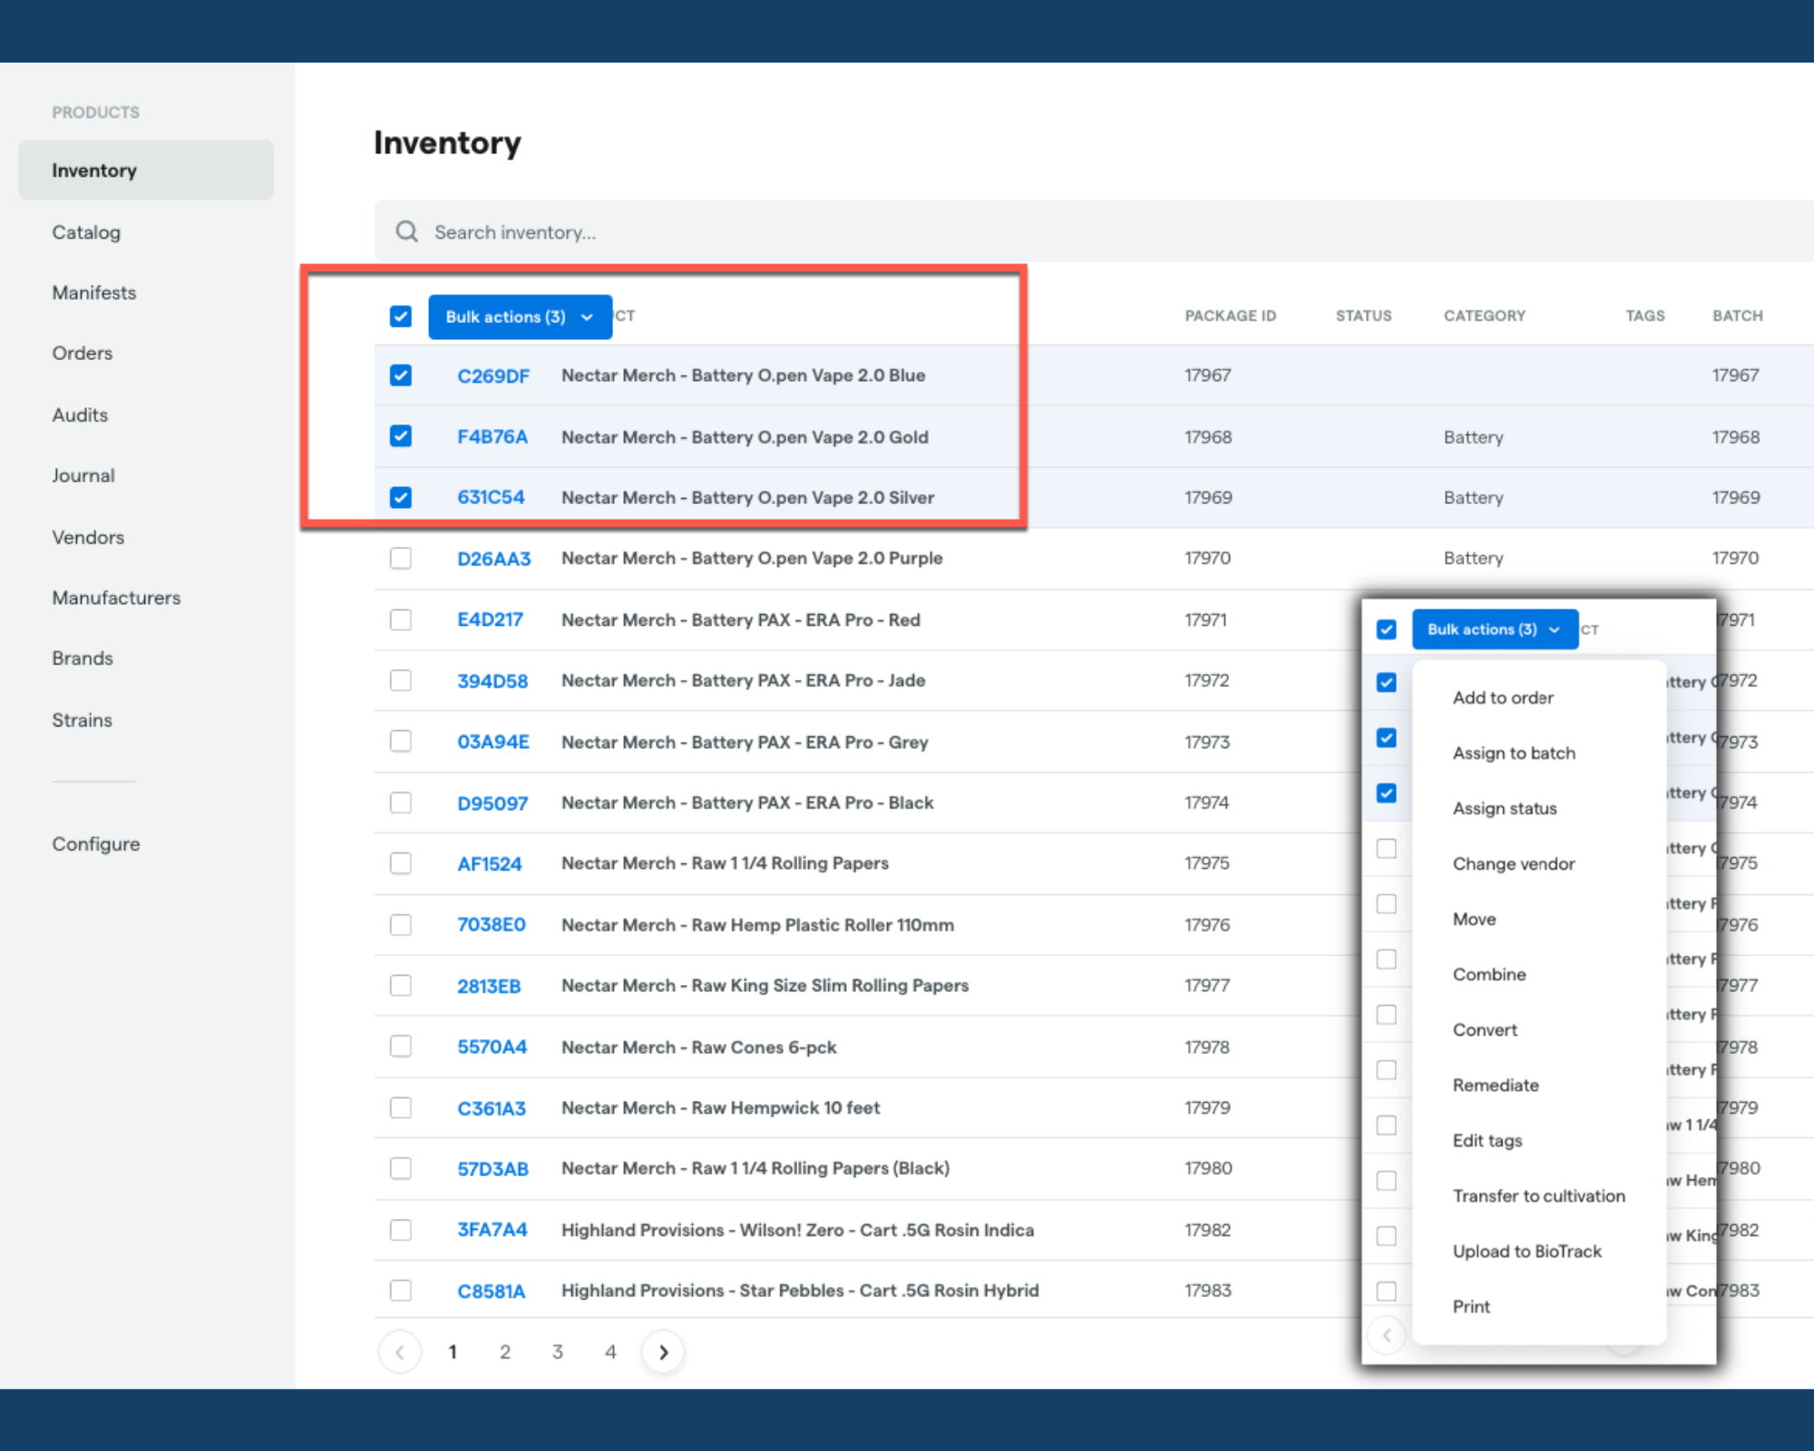The image size is (1814, 1451).
Task: Toggle the select-all checkbox in the header
Action: pyautogui.click(x=400, y=316)
